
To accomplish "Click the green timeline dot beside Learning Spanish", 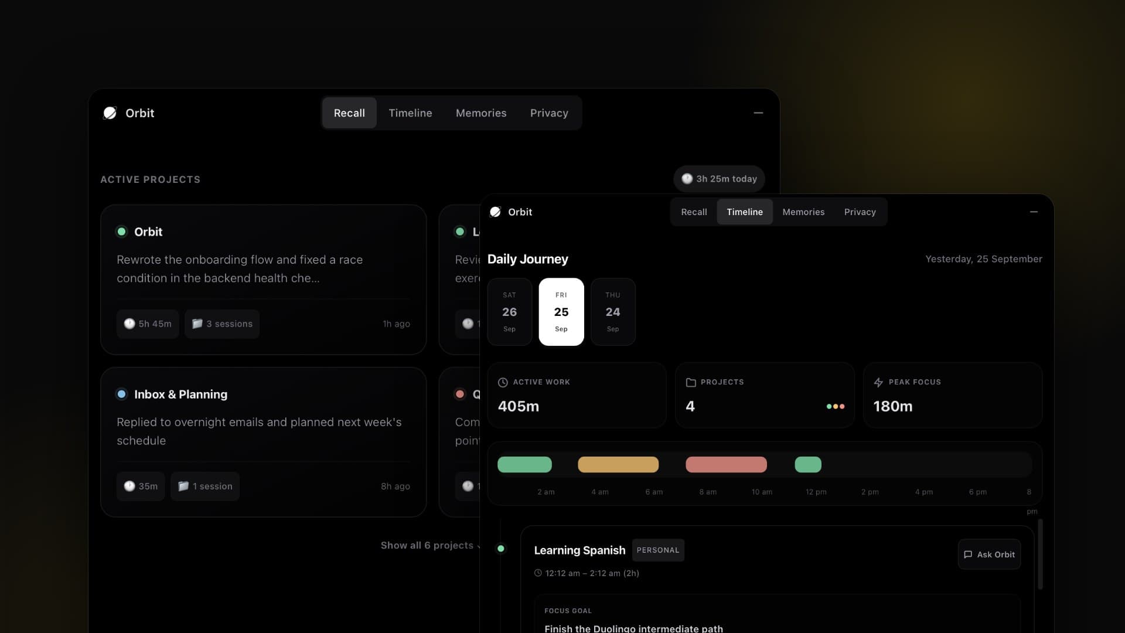I will point(500,549).
